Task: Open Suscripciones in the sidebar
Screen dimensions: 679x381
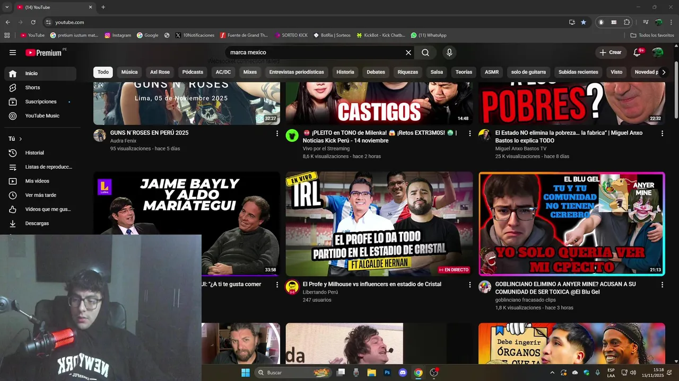Action: (x=40, y=102)
